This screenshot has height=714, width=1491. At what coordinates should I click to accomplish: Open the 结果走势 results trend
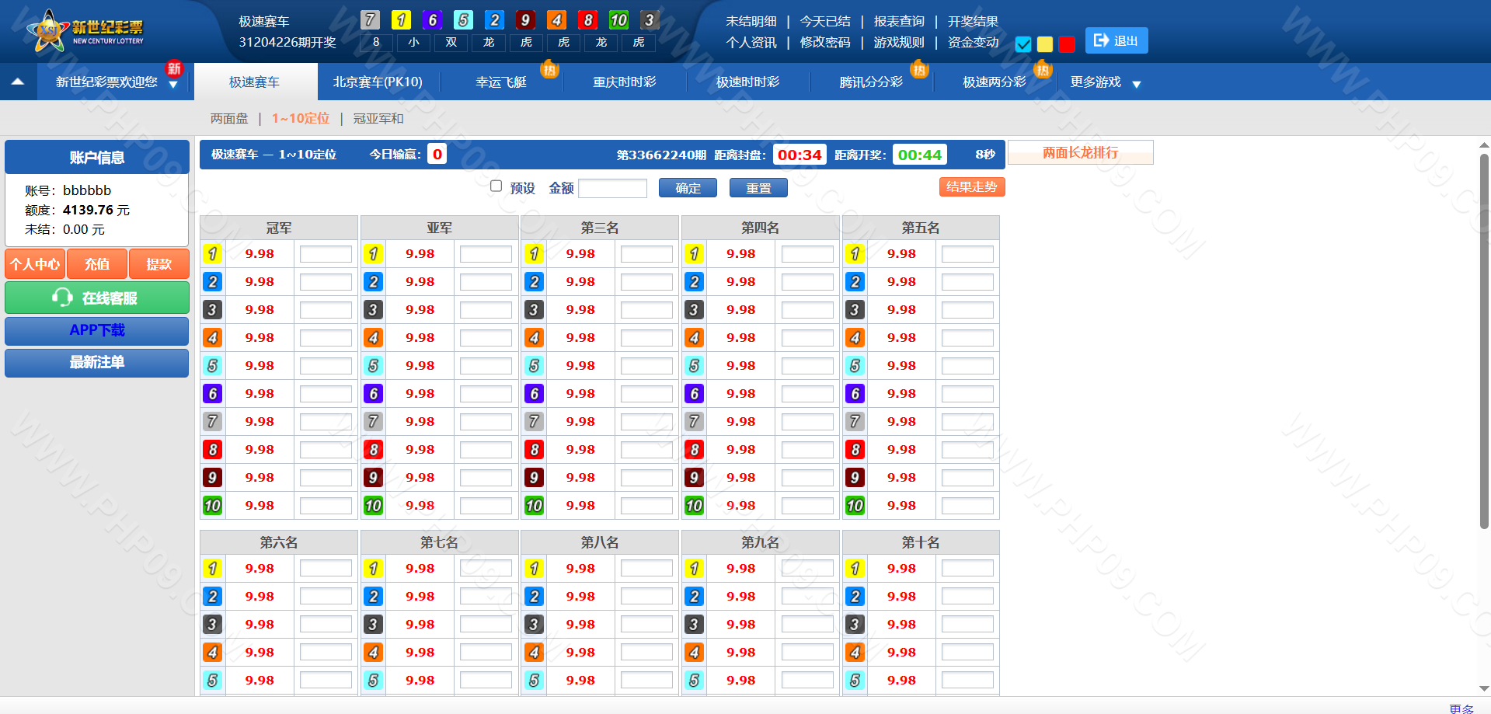[x=971, y=187]
